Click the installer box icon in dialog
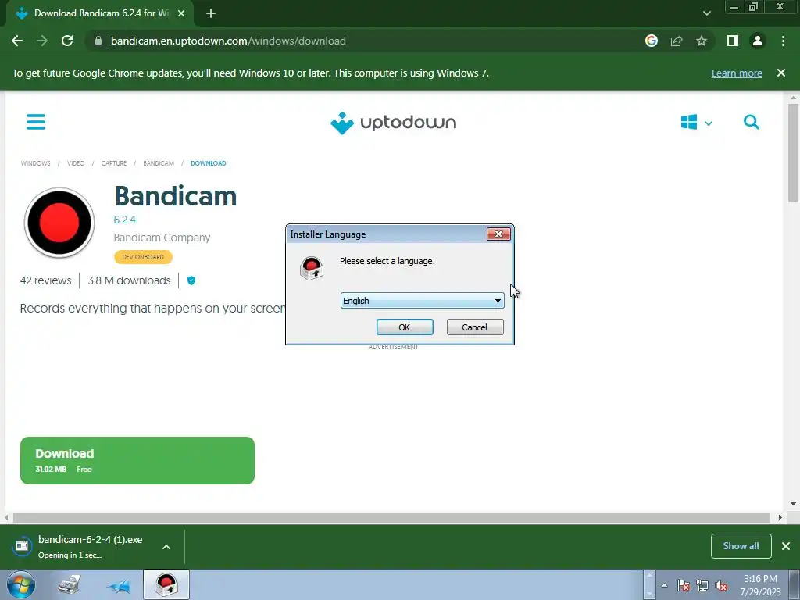The image size is (800, 600). coord(312,269)
